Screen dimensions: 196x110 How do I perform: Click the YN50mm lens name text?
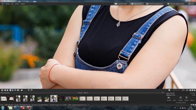coord(171,95)
